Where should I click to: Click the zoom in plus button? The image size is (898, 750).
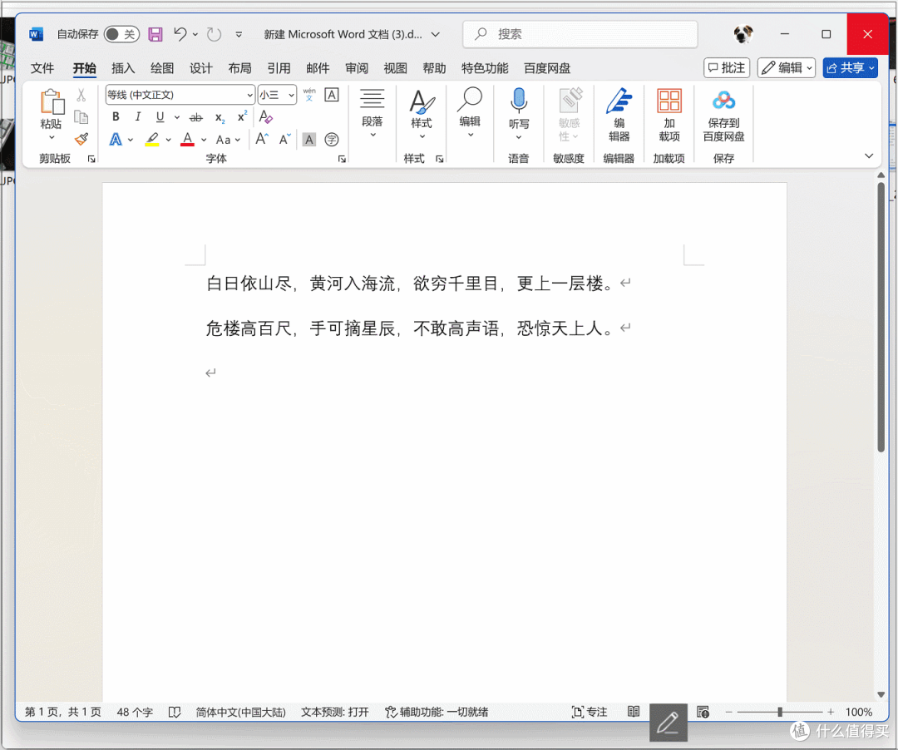pyautogui.click(x=831, y=712)
